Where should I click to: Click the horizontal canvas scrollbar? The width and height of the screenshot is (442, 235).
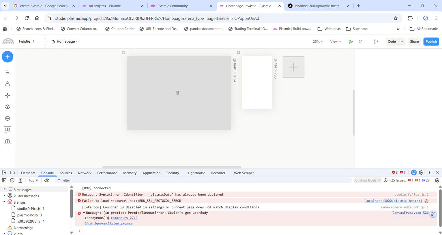(x=172, y=167)
